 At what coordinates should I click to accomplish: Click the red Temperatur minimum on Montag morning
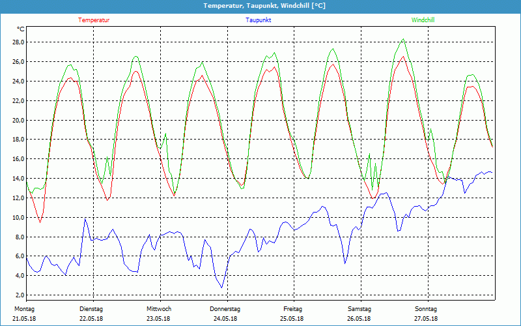coord(40,222)
